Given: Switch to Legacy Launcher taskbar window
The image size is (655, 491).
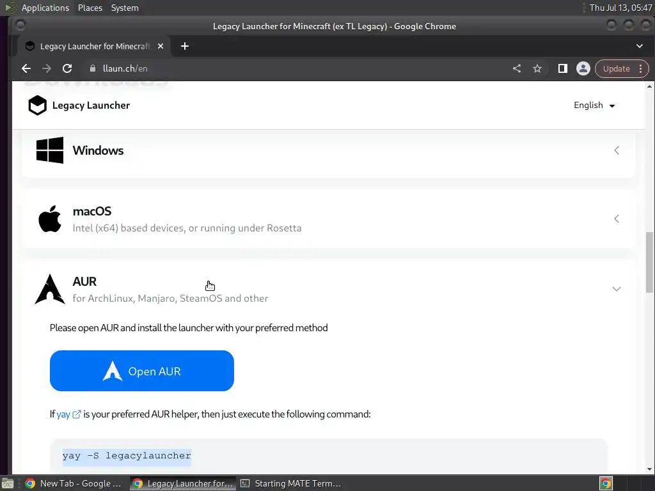Looking at the screenshot, I should coord(182,483).
